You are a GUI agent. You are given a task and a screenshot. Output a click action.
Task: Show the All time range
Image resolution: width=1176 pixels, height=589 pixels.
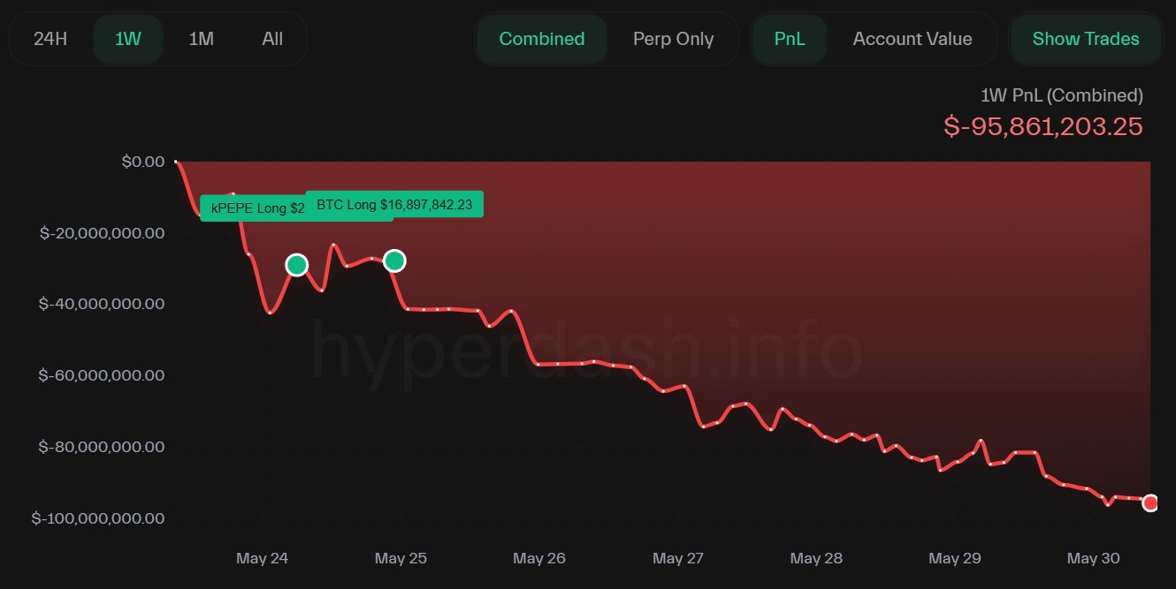point(272,39)
